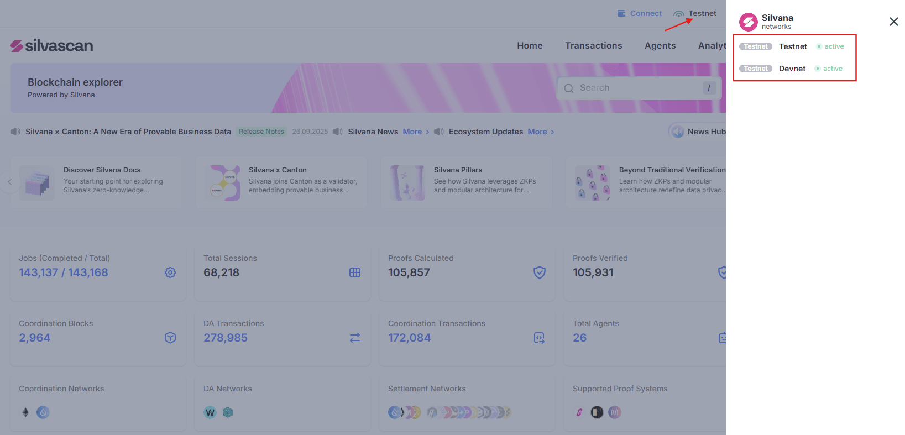Click the DA Transactions swap arrows icon
The width and height of the screenshot is (905, 435).
[x=355, y=338]
